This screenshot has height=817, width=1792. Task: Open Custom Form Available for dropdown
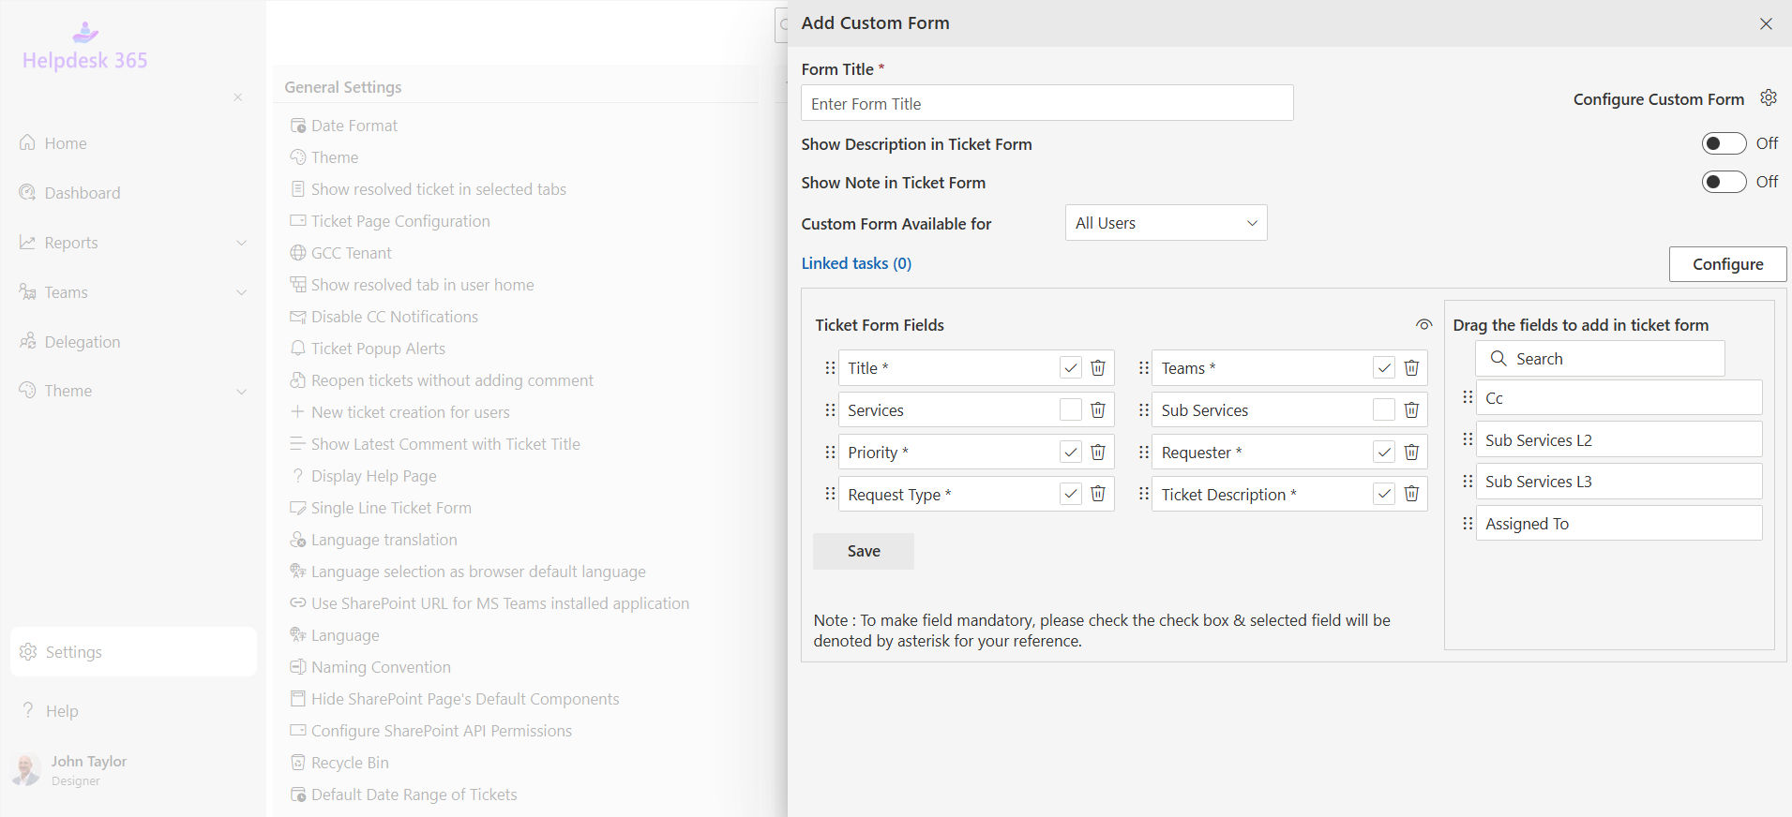1166,223
